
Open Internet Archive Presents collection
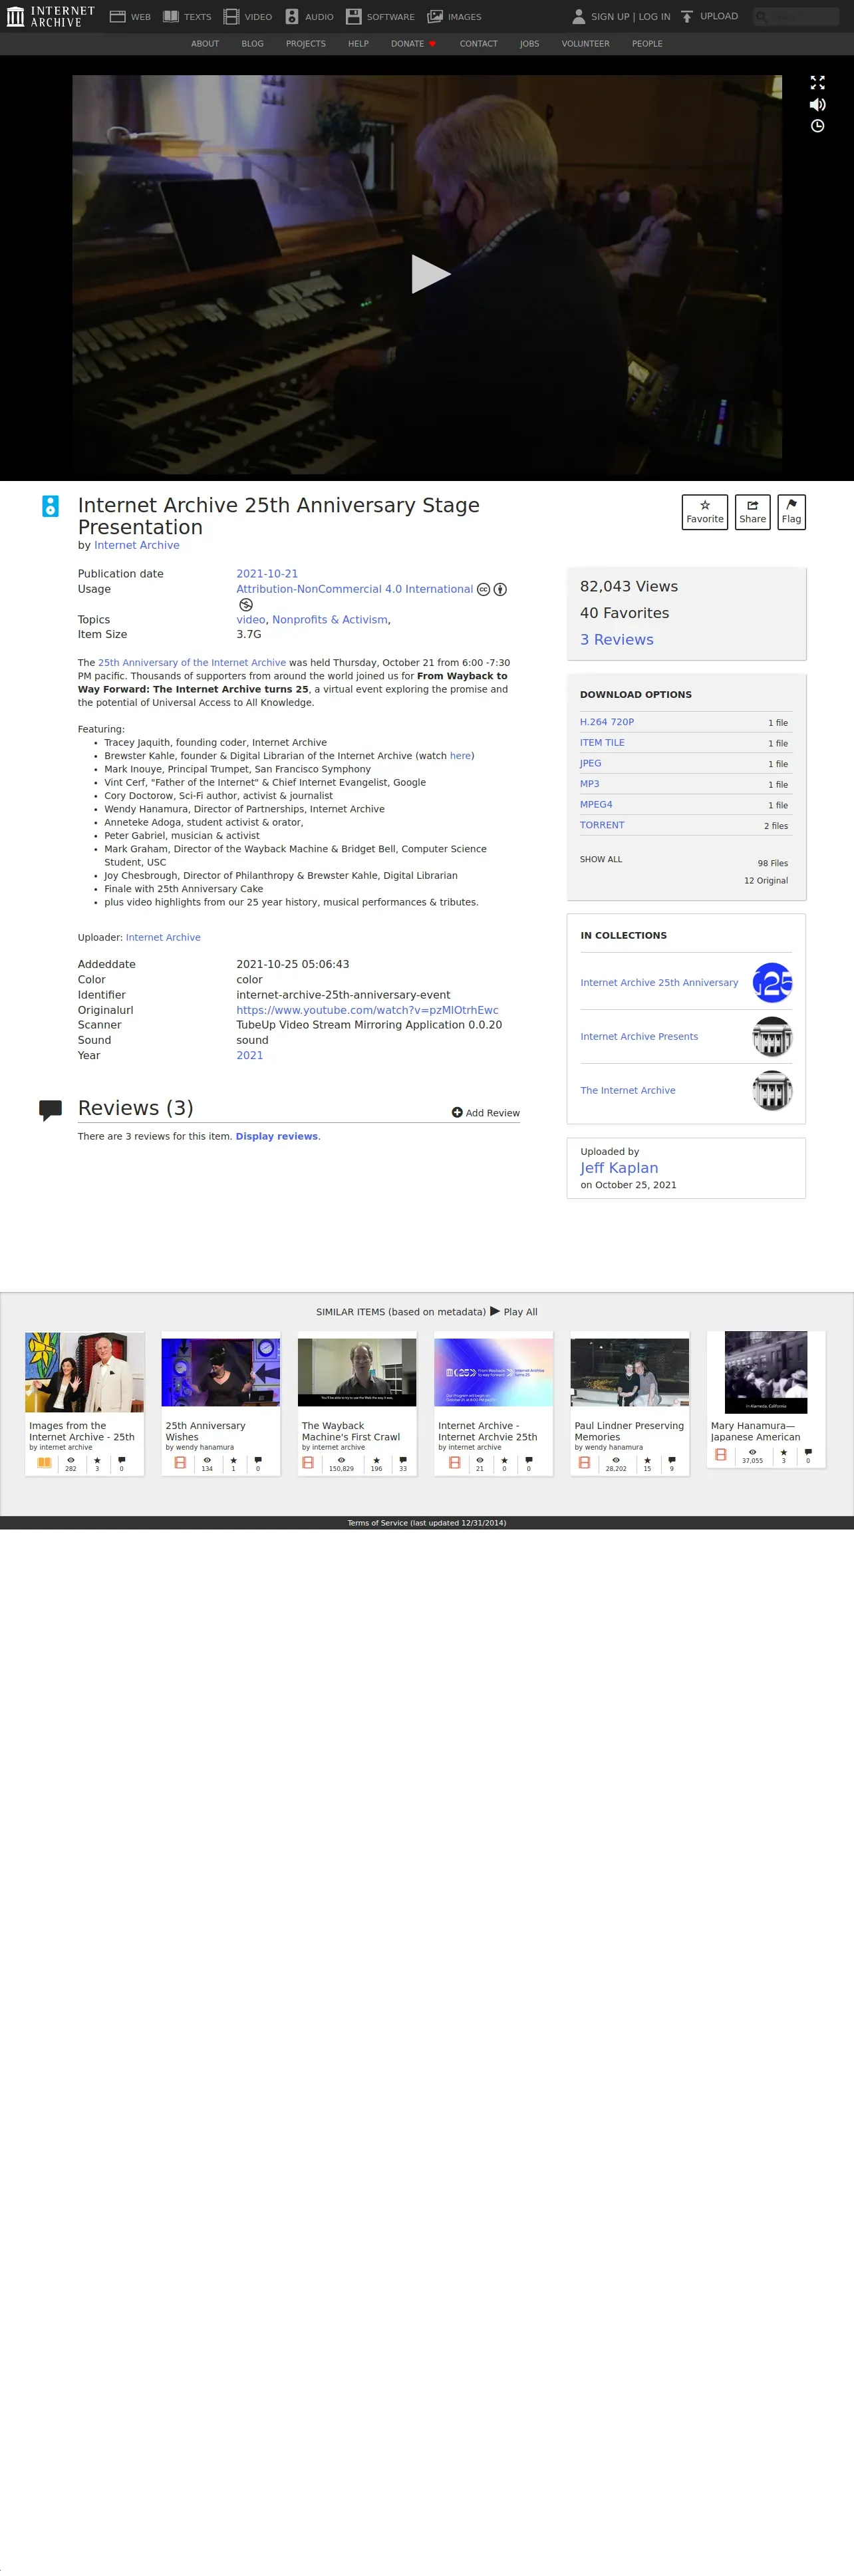639,1037
